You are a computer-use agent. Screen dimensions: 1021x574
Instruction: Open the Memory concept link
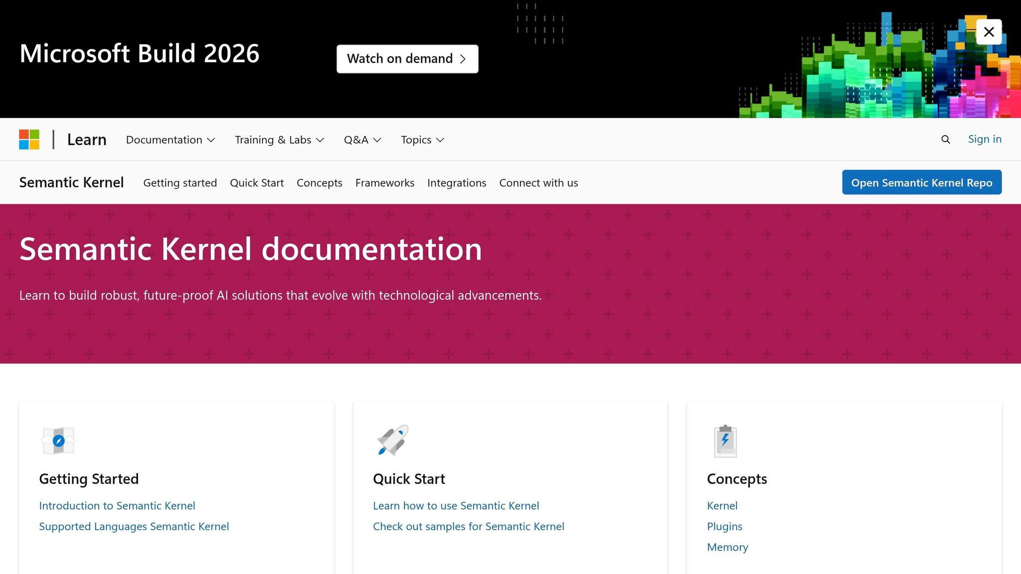tap(728, 547)
